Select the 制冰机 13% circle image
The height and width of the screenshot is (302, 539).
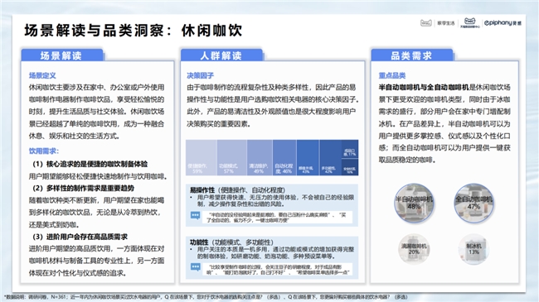473,249
